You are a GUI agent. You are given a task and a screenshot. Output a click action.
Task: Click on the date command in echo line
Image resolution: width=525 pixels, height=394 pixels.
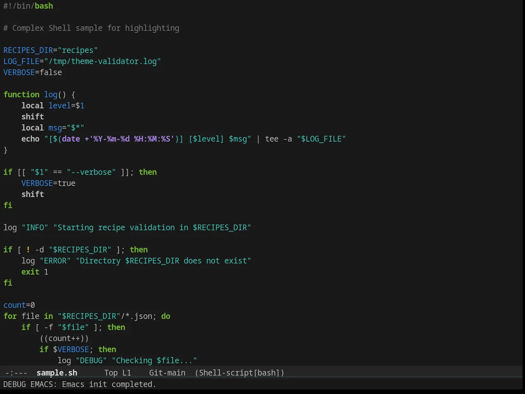coord(71,139)
